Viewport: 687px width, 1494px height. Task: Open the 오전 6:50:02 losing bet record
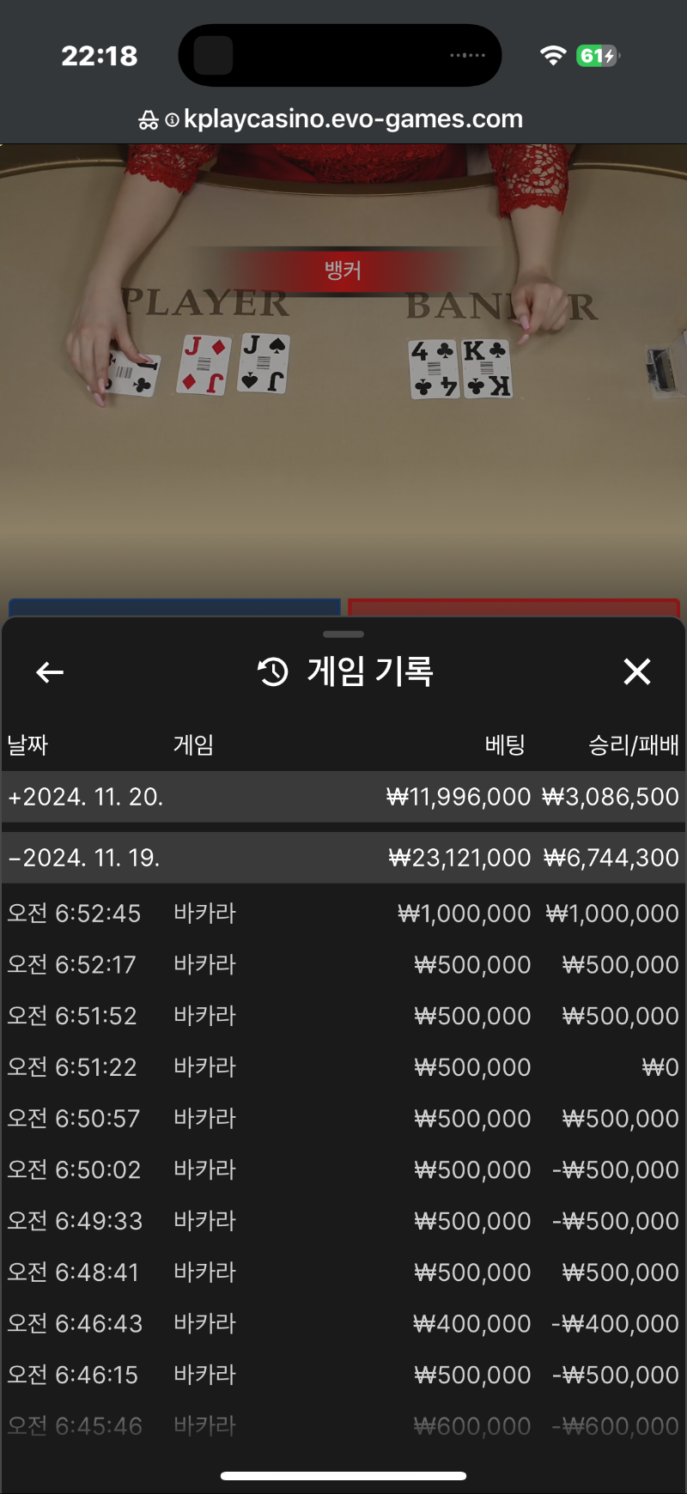[x=343, y=1170]
